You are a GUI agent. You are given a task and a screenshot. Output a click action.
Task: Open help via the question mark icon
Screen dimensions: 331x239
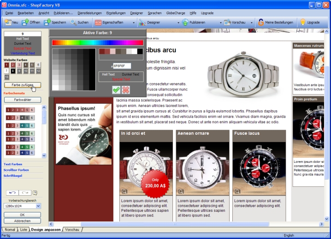35,192
